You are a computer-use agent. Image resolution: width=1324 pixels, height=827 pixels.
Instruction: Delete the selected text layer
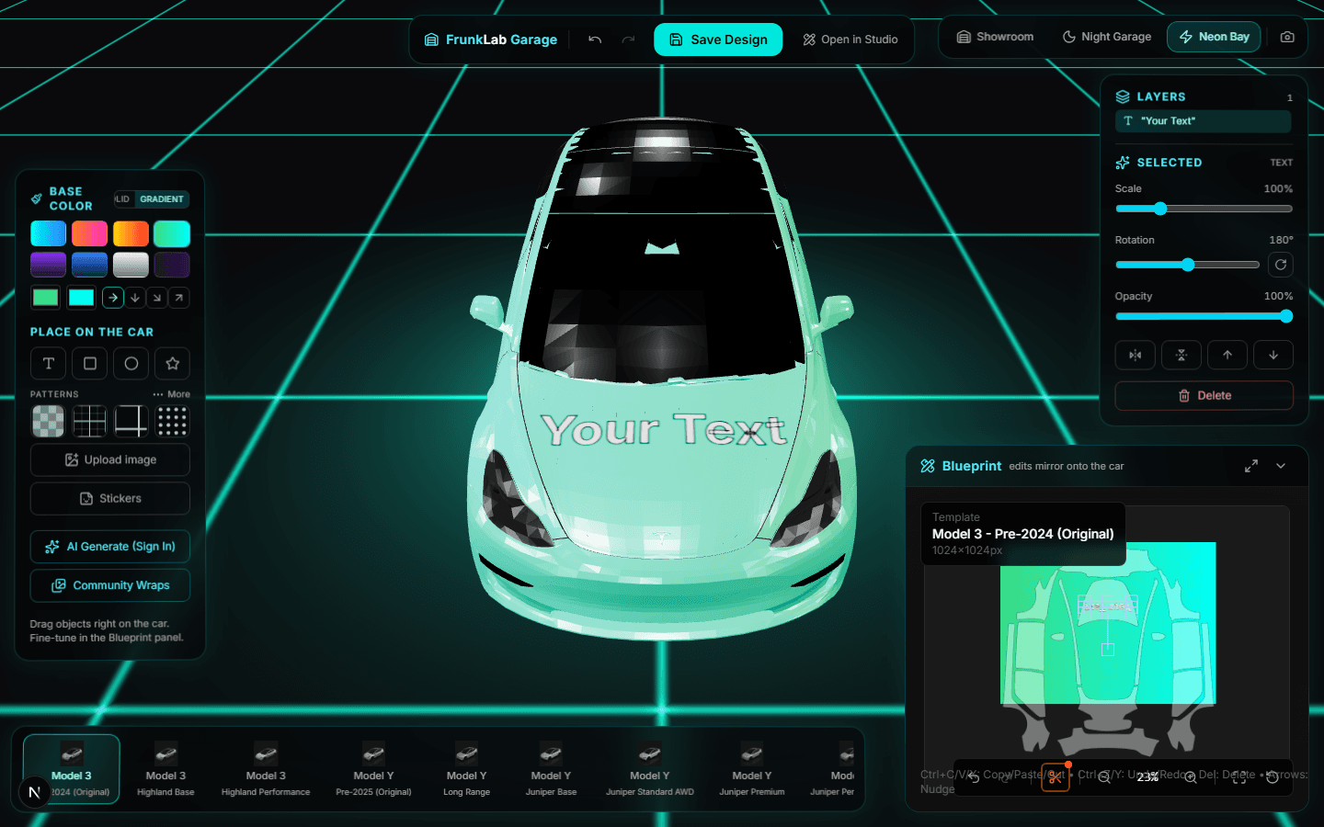point(1204,395)
